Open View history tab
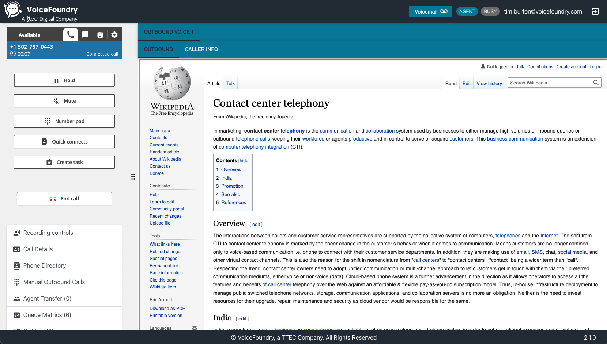Viewport: 607px width, 344px height. click(x=489, y=83)
